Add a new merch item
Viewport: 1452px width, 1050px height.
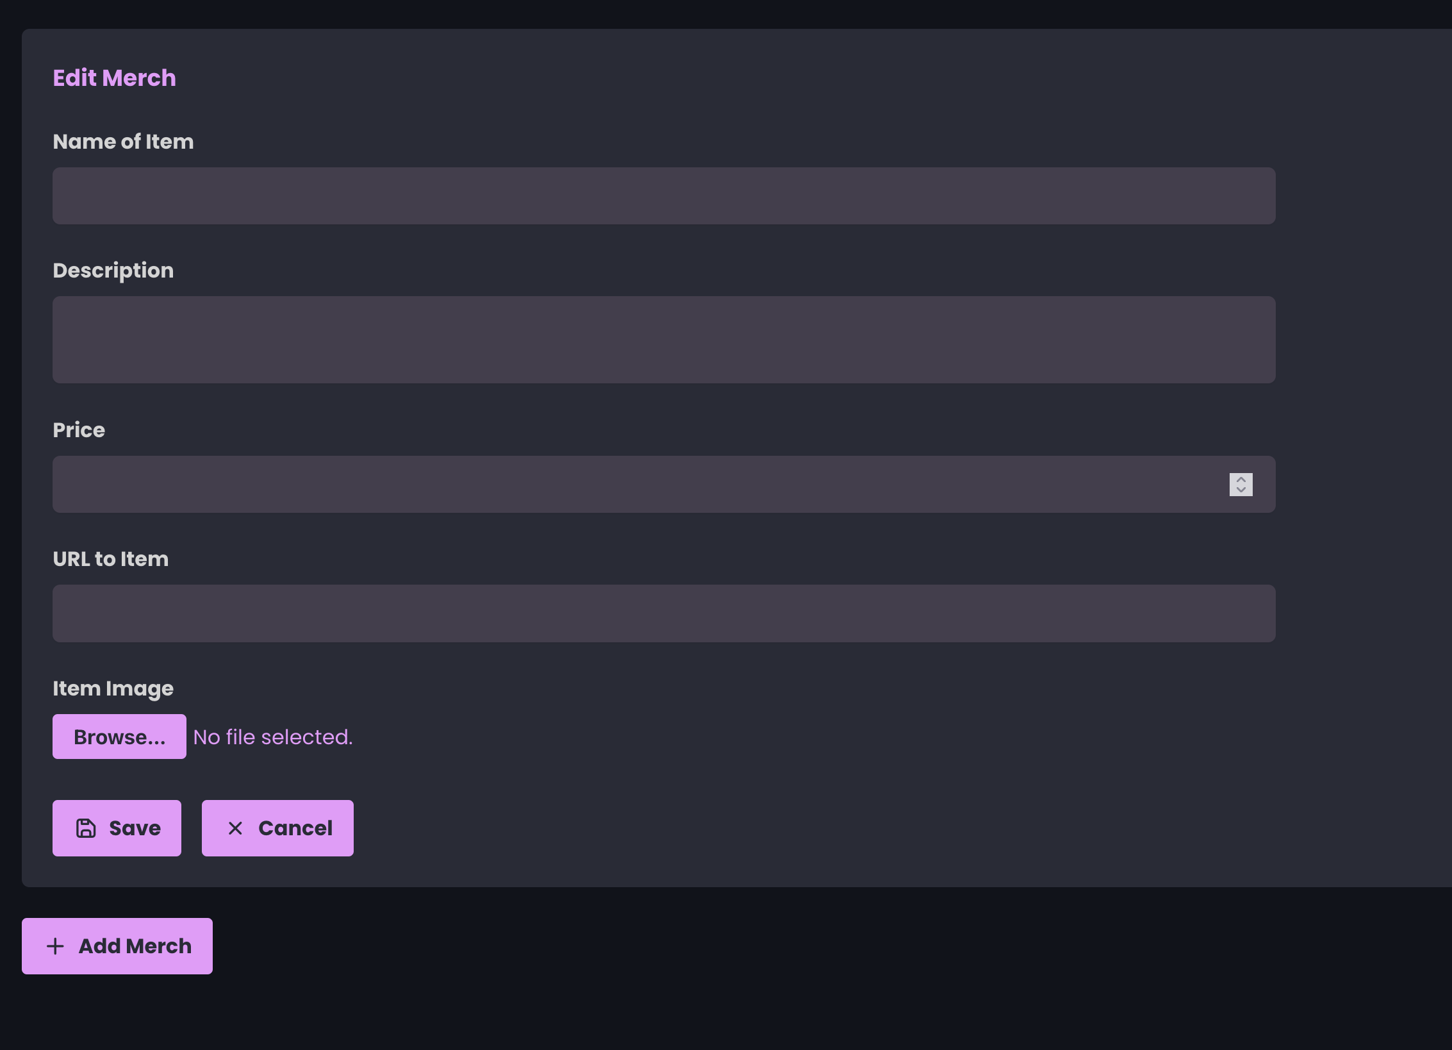click(117, 946)
